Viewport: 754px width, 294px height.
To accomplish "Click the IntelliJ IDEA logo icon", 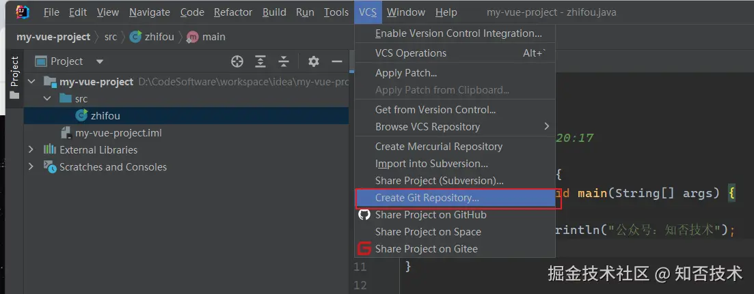I will click(x=21, y=12).
